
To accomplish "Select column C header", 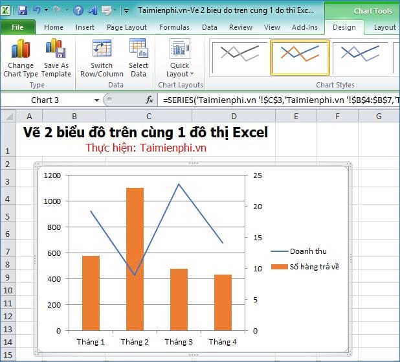I will tap(149, 116).
